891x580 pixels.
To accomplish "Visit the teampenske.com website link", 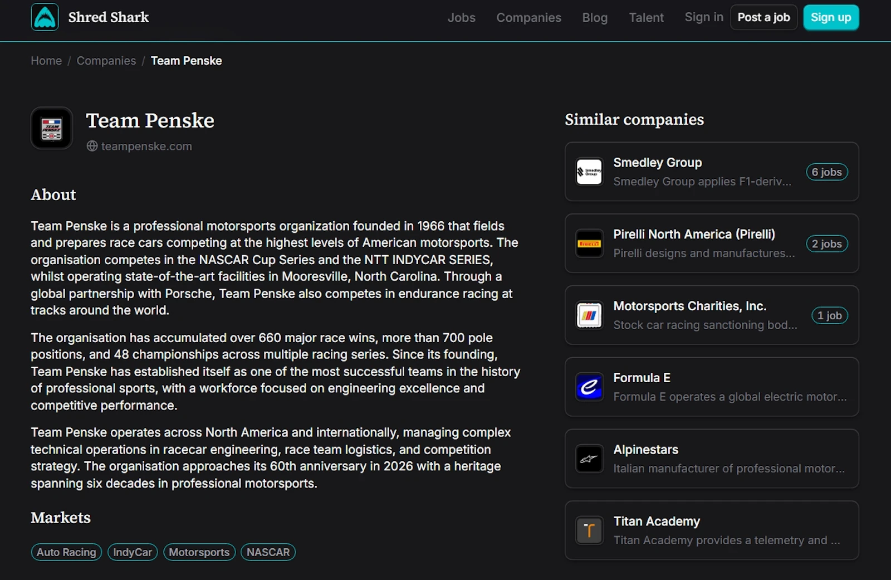I will [146, 146].
